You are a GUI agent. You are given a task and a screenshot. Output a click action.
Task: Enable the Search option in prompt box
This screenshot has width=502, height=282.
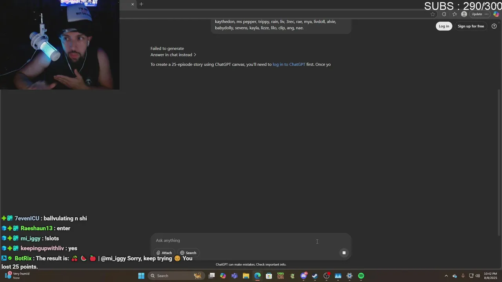(x=188, y=253)
